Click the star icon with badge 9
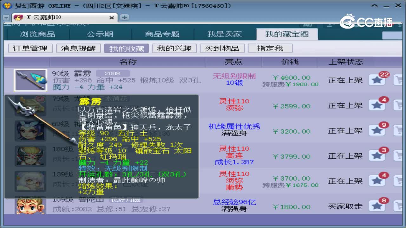406x228 pixels. [x=377, y=130]
